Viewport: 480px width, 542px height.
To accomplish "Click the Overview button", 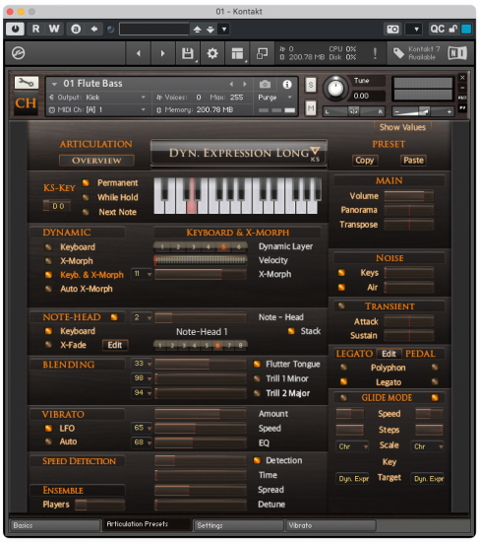I will coord(96,161).
